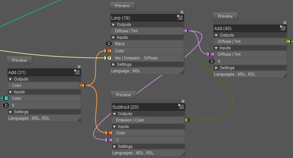
Task: Click the green Diffuse | Tint output socket on Add (40)
Action: [x=288, y=41]
